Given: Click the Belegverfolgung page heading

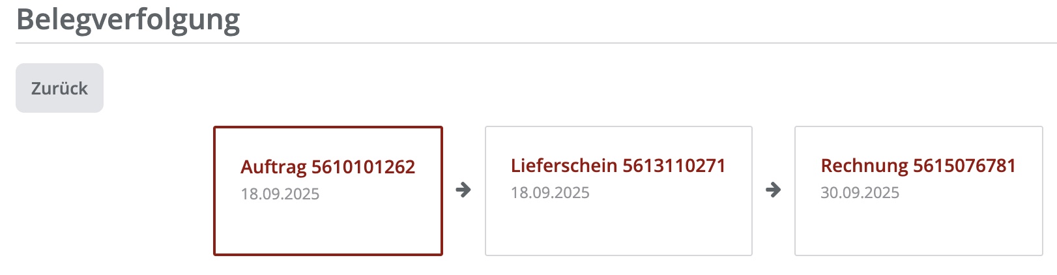Looking at the screenshot, I should (x=128, y=20).
